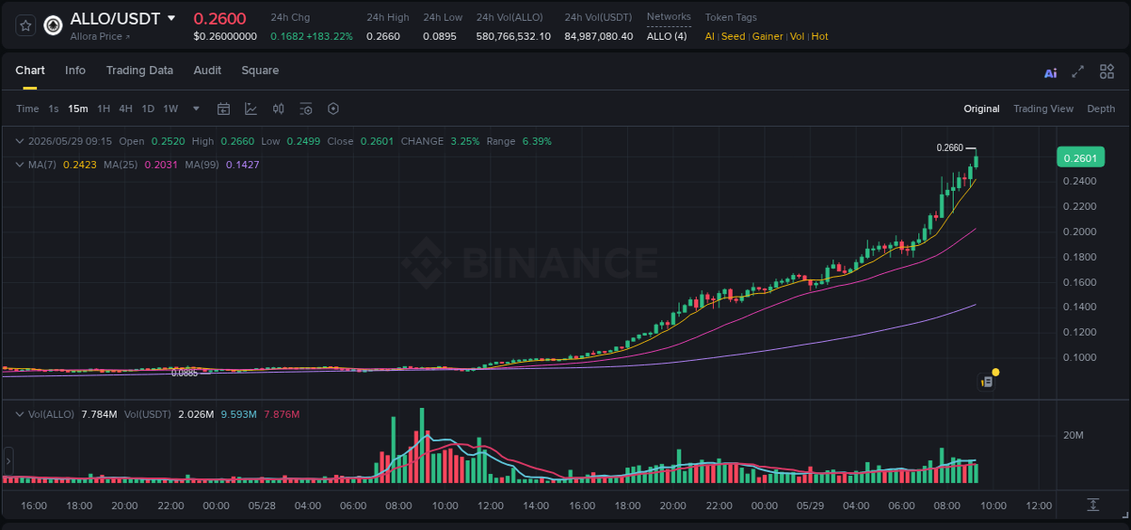Screen dimensions: 1131x530
Task: Click the 24h Vol(USDT) value 84,987,080.40
Action: (x=599, y=36)
